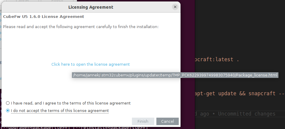Image resolution: width=285 pixels, height=129 pixels.
Task: Click the 'Please read and accept' instruction text
Action: tap(81, 27)
